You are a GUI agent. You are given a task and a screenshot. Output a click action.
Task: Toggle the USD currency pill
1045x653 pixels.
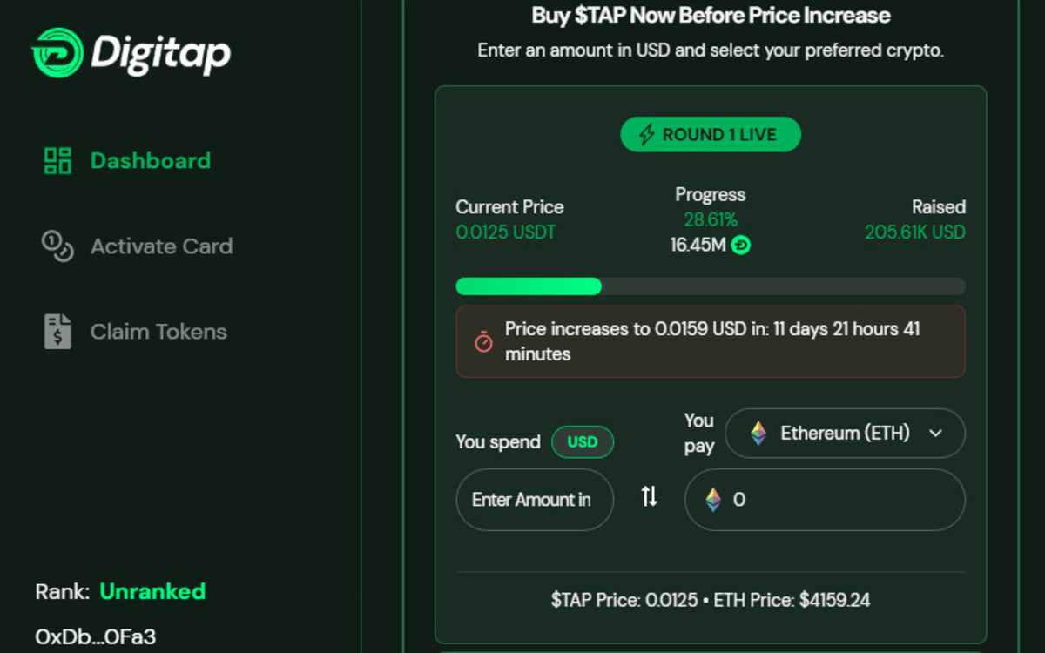(x=583, y=441)
